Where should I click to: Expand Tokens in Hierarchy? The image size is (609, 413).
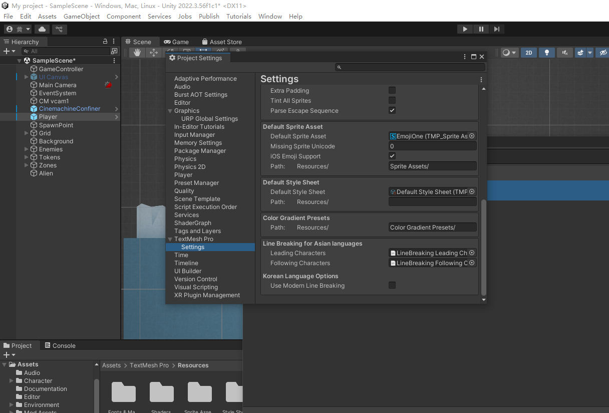click(27, 157)
